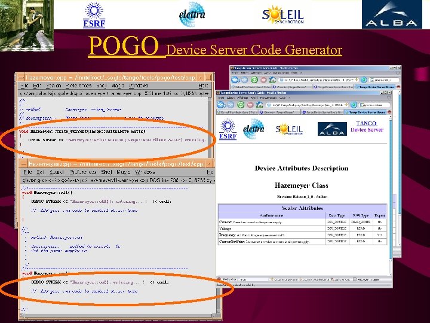Click Current attribute row in Scalar Attributes table
The width and height of the screenshot is (430, 323).
click(302, 222)
